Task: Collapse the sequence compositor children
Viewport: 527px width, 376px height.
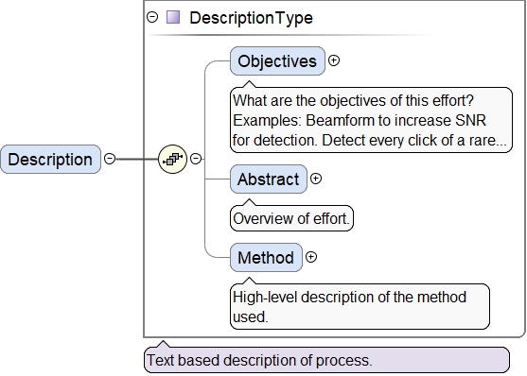Action: click(196, 159)
